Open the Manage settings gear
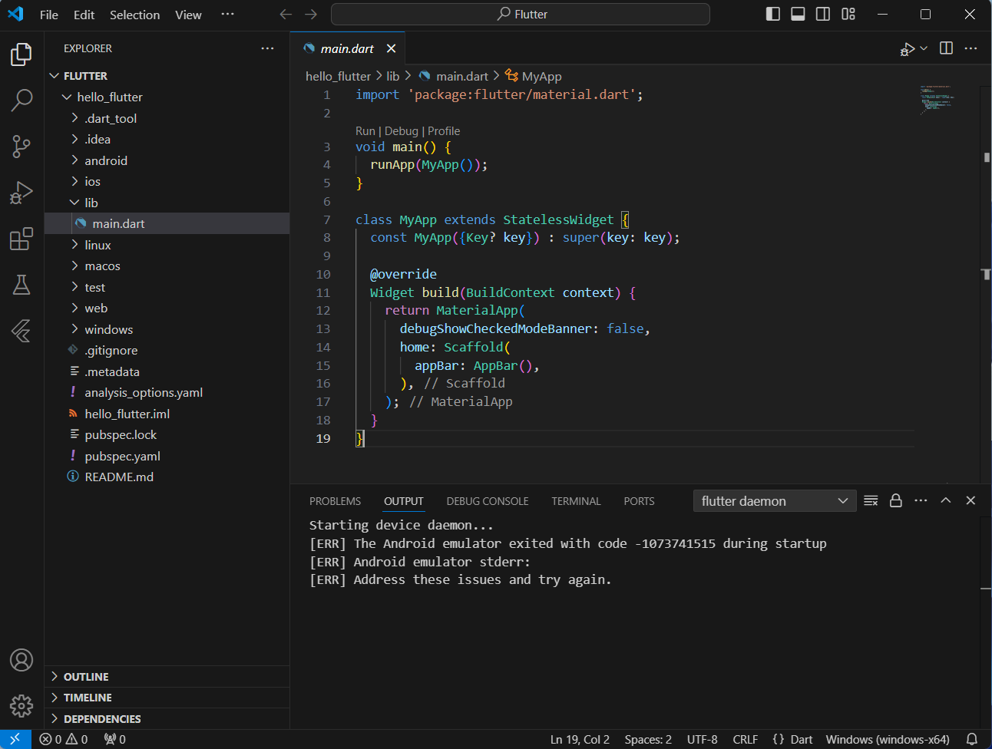The image size is (992, 749). pyautogui.click(x=21, y=705)
